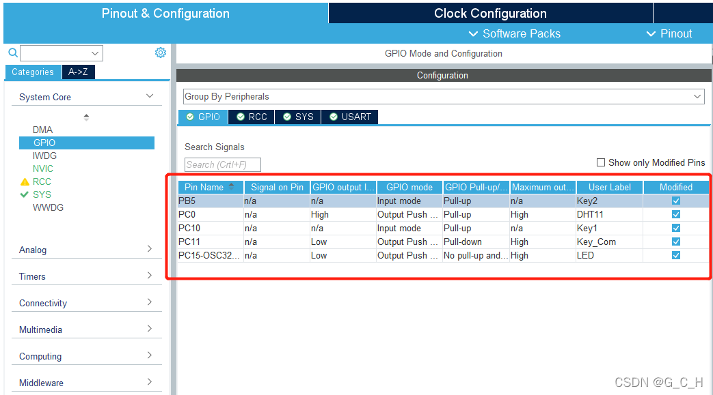The height and width of the screenshot is (395, 713).
Task: Click the green checkmark beside SYS
Action: (x=25, y=194)
